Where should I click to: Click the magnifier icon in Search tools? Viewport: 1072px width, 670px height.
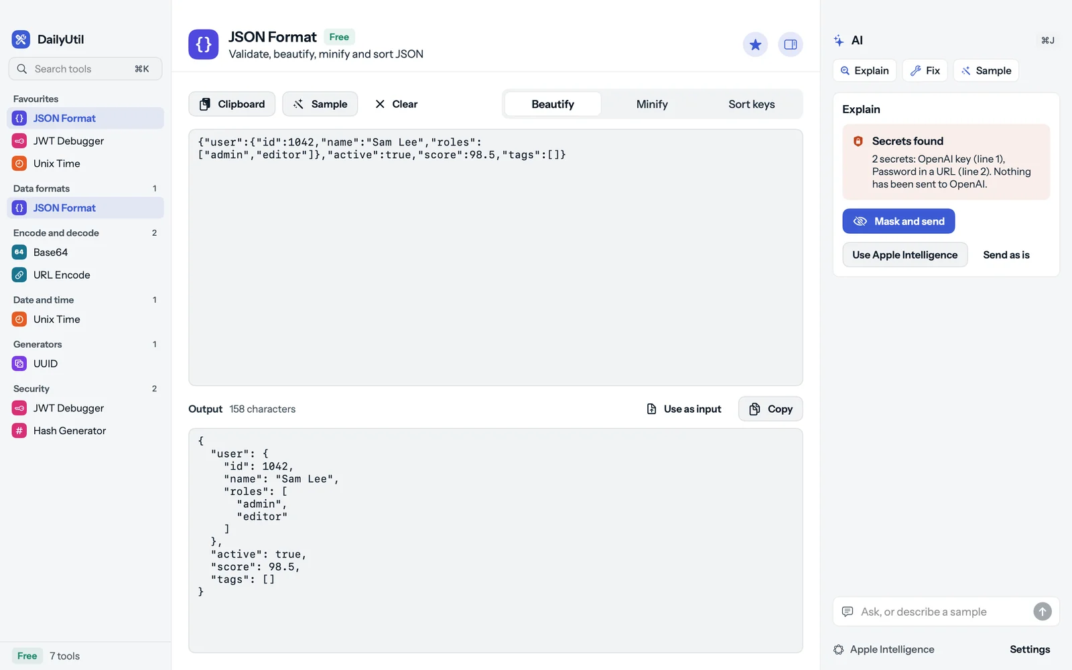(22, 69)
